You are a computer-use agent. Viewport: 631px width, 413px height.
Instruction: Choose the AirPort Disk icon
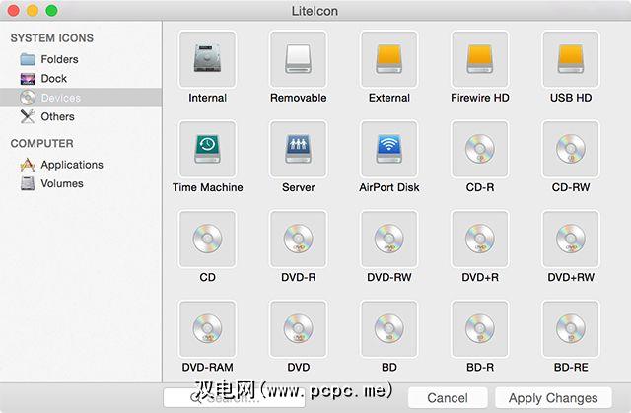388,149
